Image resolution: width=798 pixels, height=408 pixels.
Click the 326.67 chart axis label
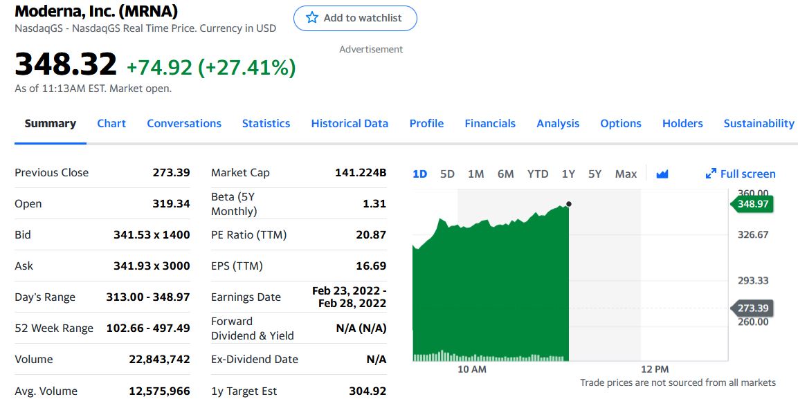[x=753, y=234]
